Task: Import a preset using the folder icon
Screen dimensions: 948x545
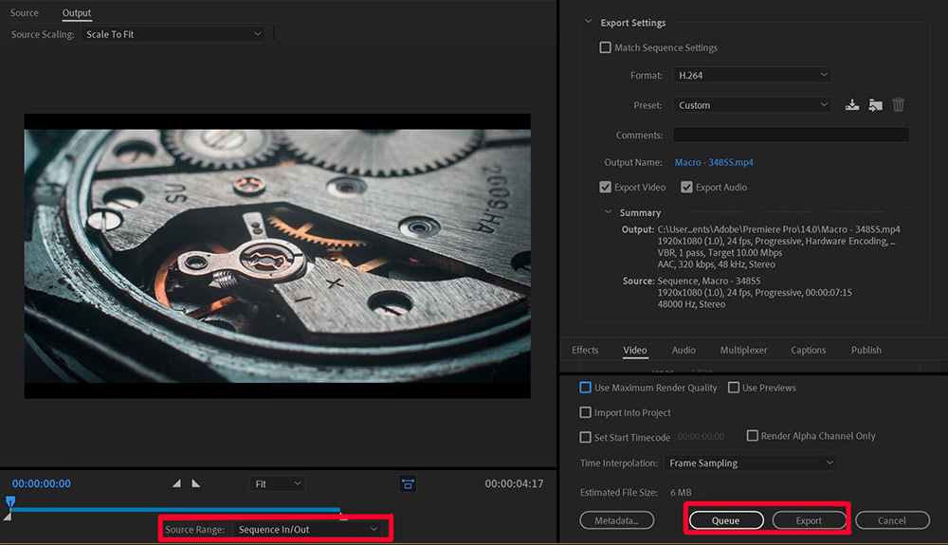Action: tap(875, 105)
